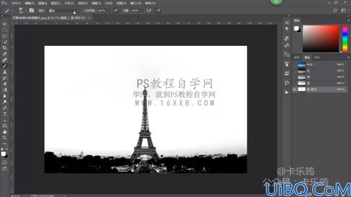Viewport: 351px width, 197px height.
Task: Click the opacity 100% input field
Action: click(x=102, y=11)
